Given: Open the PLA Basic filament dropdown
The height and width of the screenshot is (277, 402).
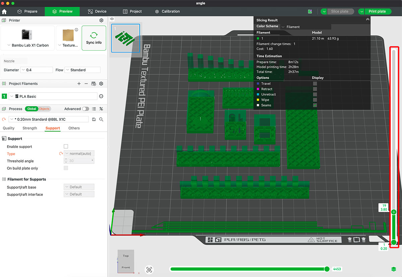Looking at the screenshot, I should (x=53, y=96).
